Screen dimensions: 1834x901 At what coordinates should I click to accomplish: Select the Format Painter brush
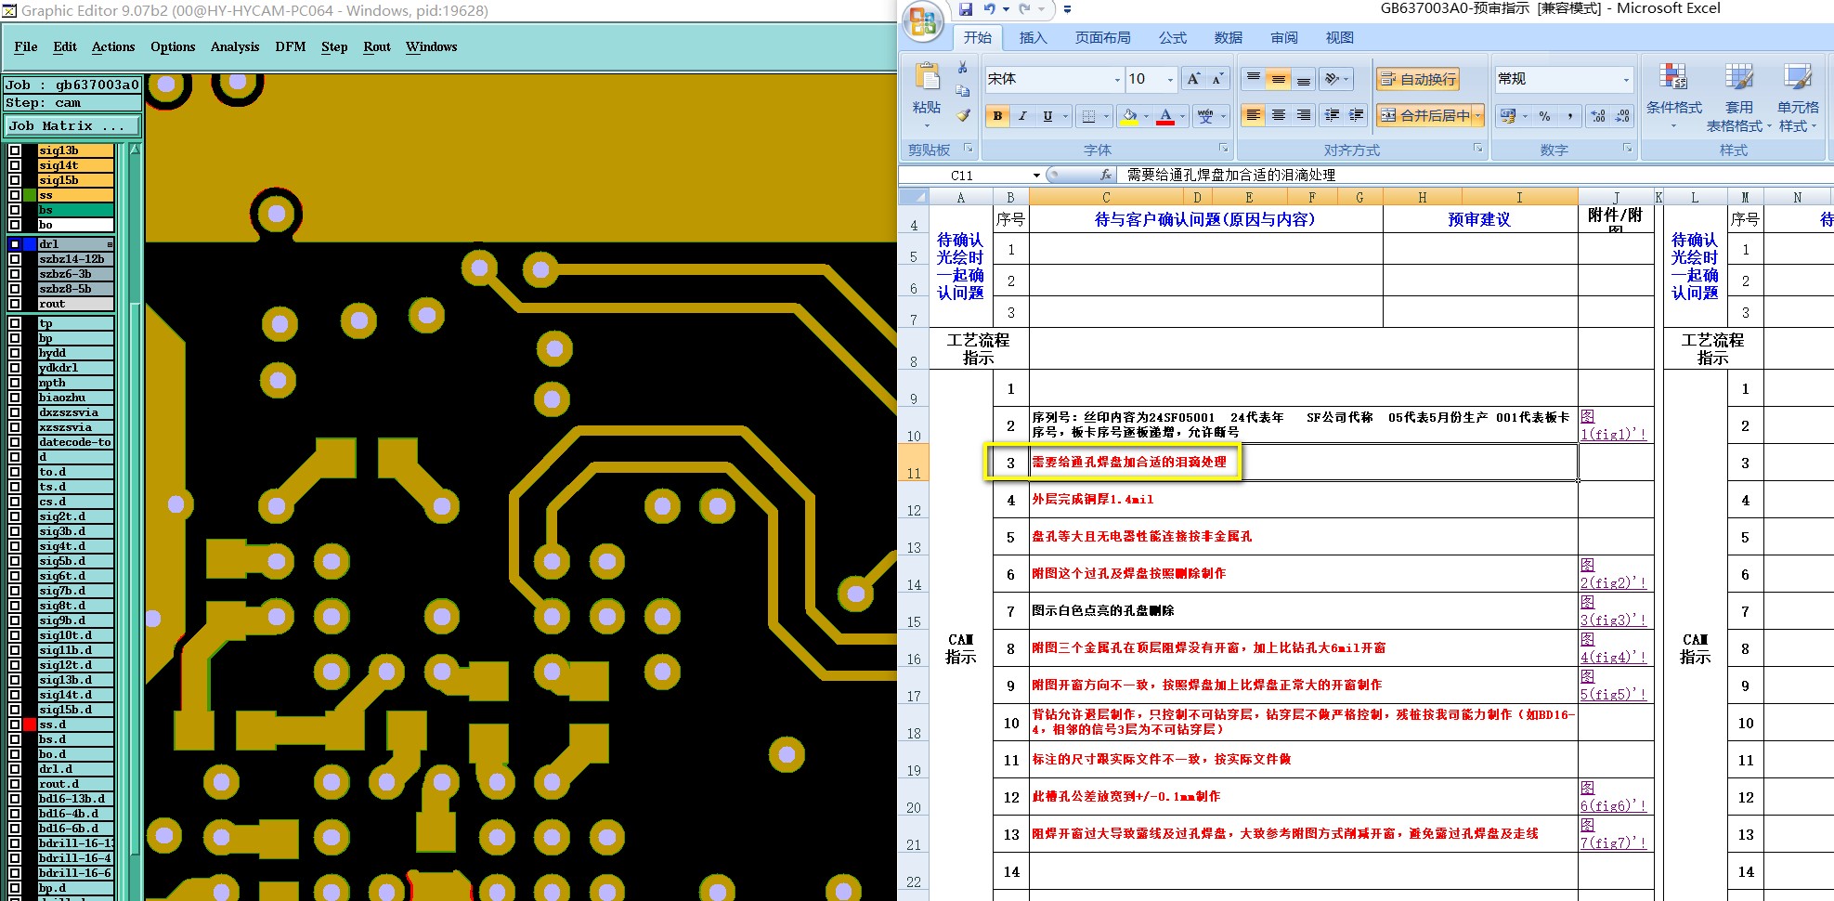963,115
